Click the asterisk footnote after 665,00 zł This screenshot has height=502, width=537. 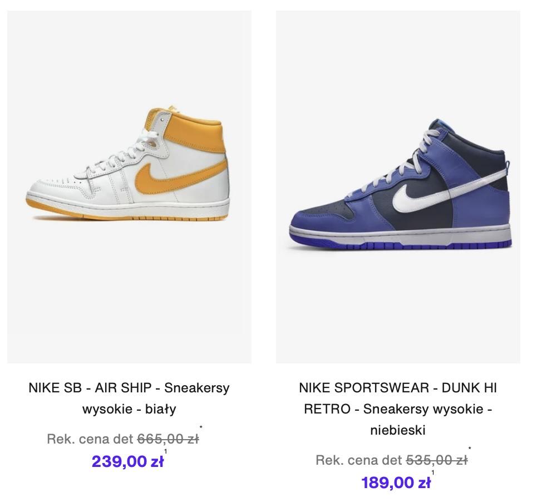click(x=201, y=428)
